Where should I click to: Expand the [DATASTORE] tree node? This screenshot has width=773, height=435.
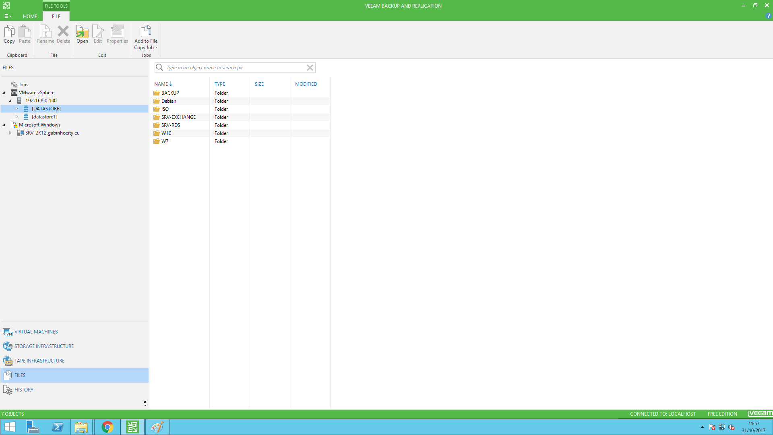click(17, 109)
